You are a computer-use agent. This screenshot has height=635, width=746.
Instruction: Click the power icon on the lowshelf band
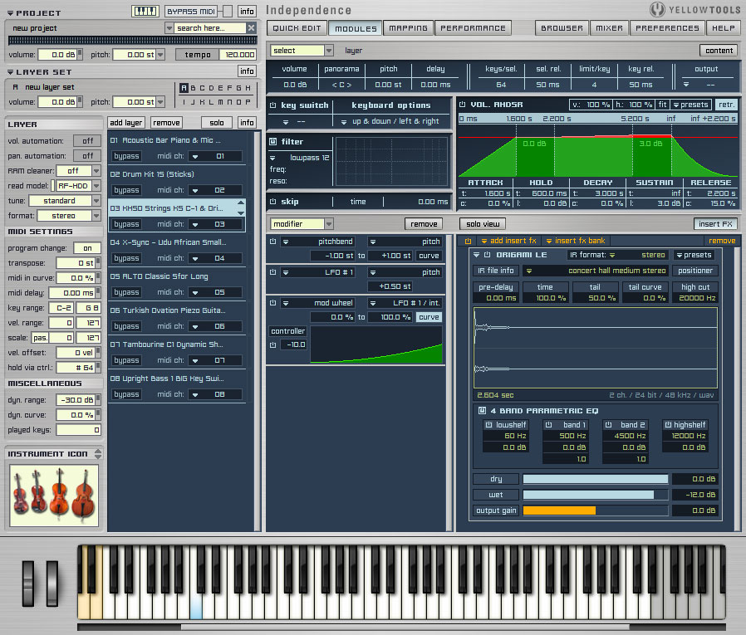pos(488,425)
